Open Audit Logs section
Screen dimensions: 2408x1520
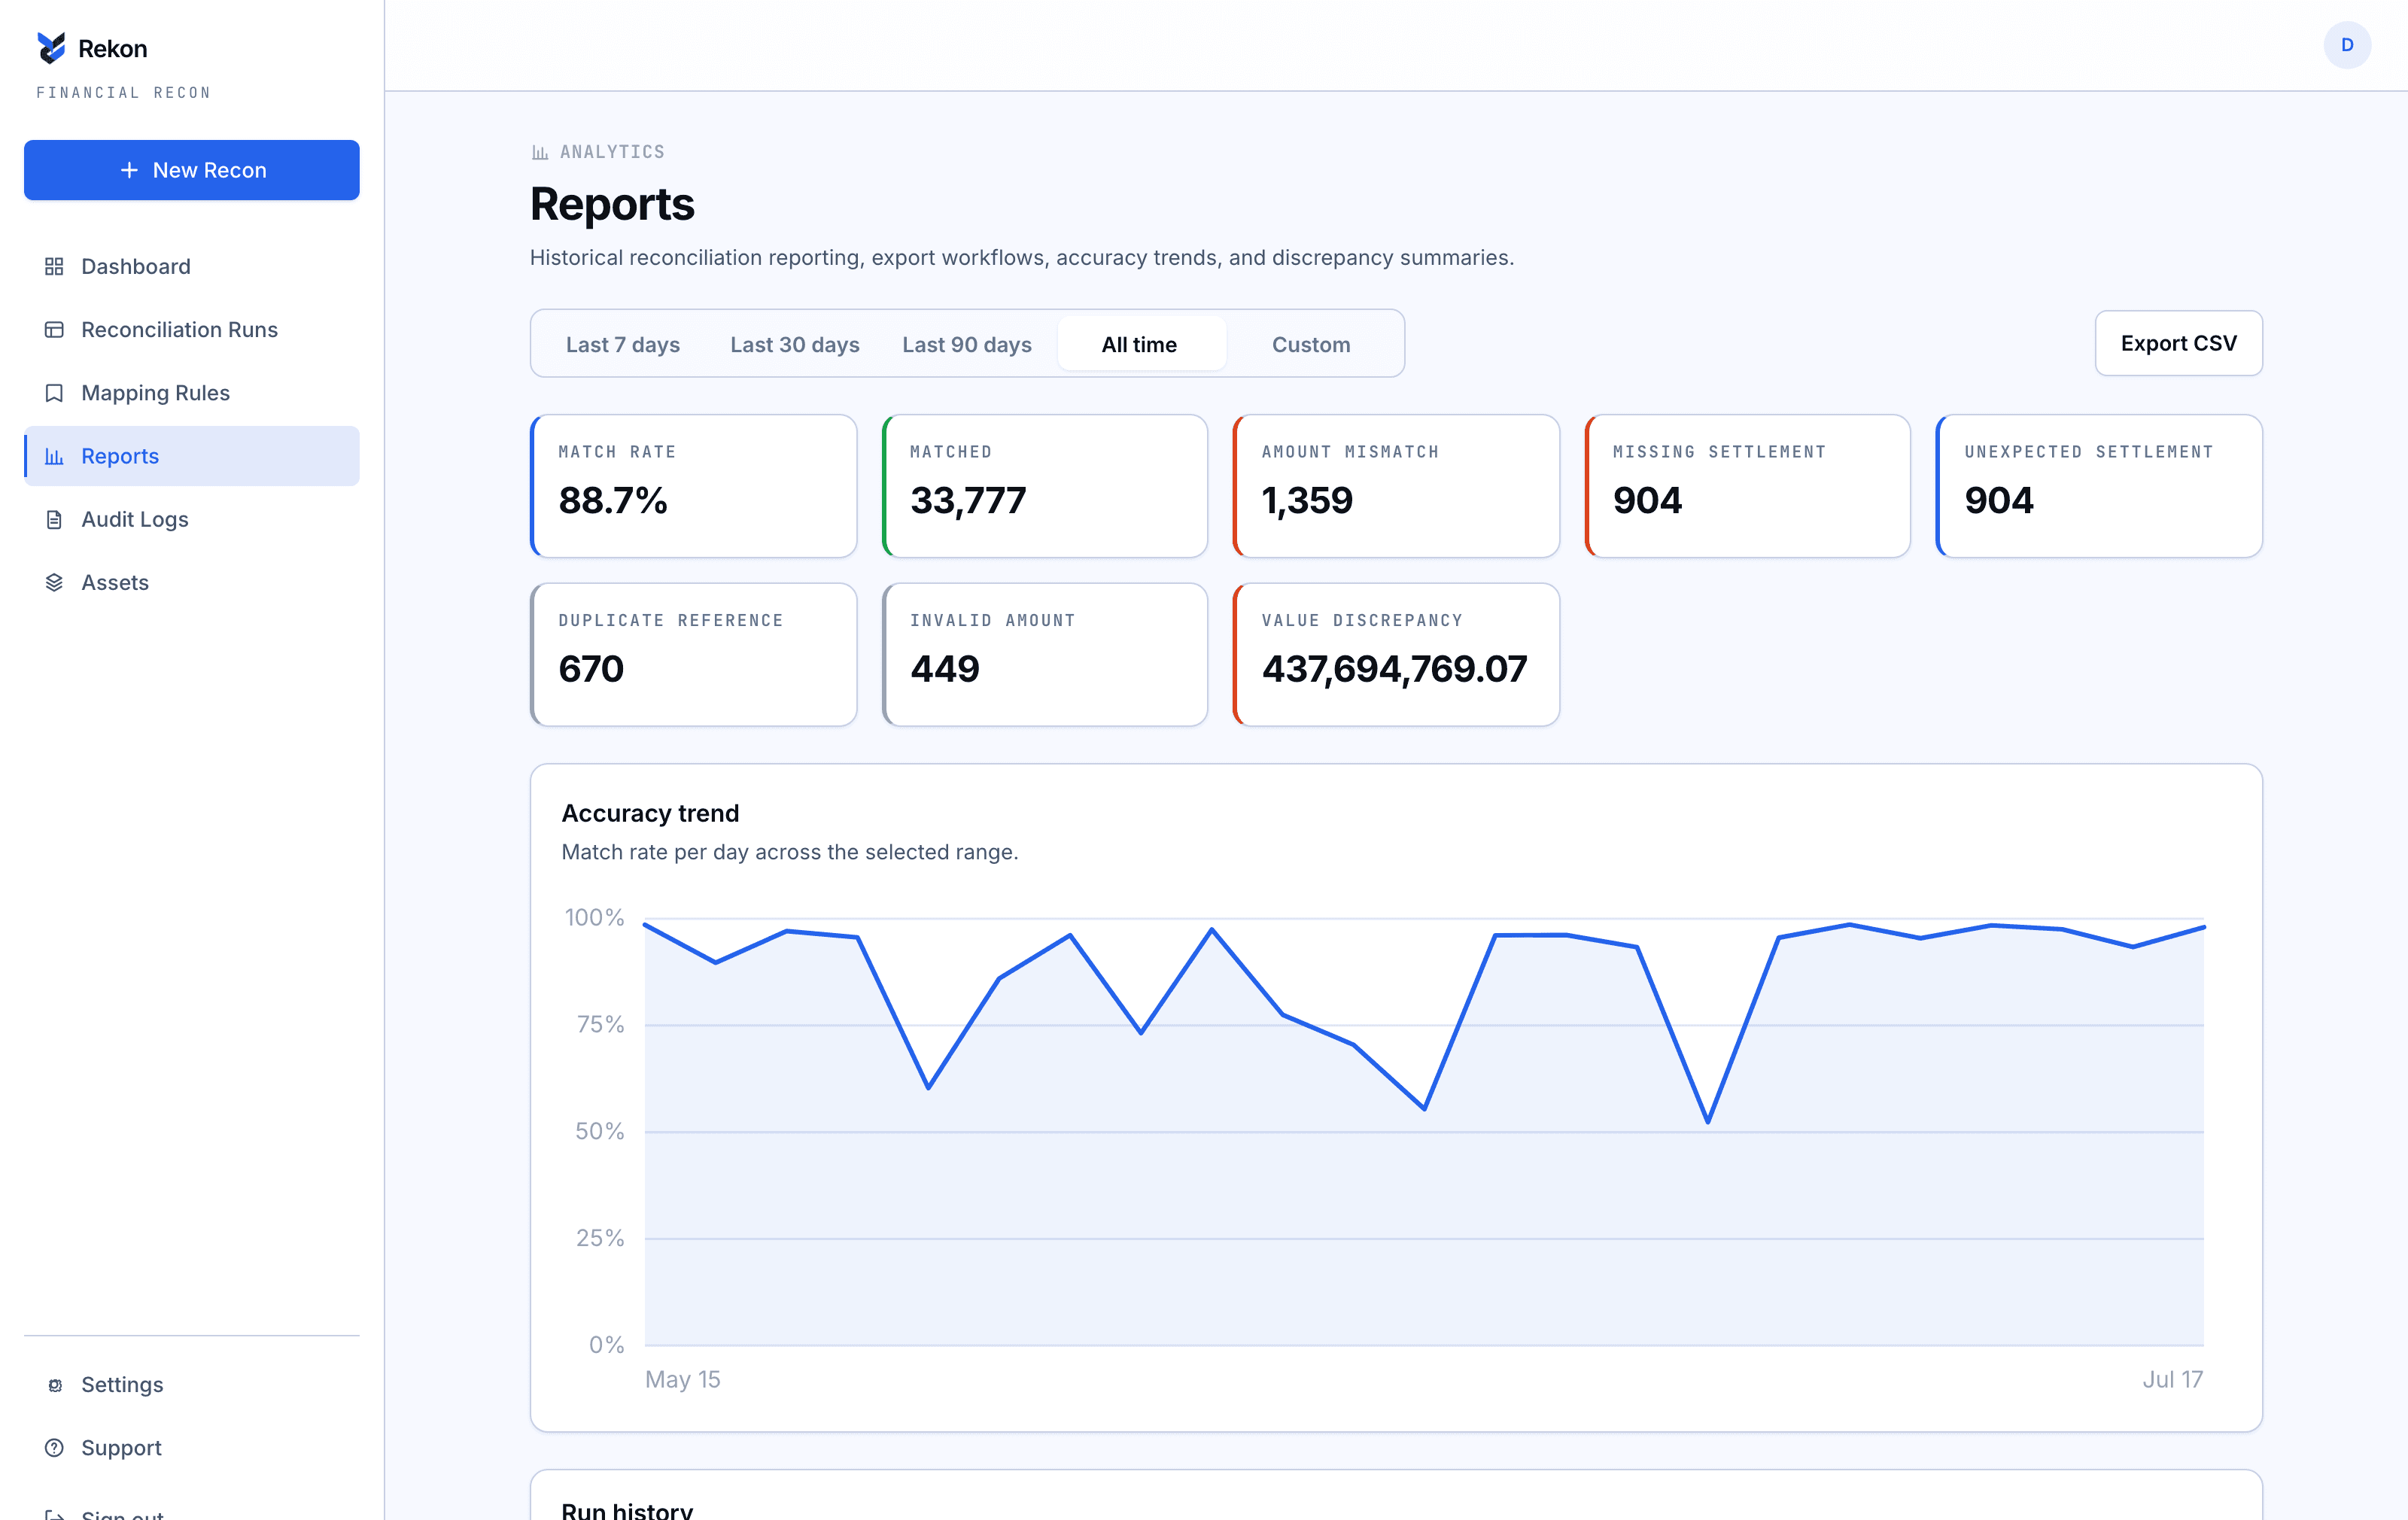[192, 519]
